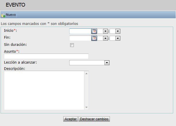Click the Descripción scrollbar up arrow
Image resolution: width=176 pixels, height=126 pixels.
pyautogui.click(x=86, y=74)
